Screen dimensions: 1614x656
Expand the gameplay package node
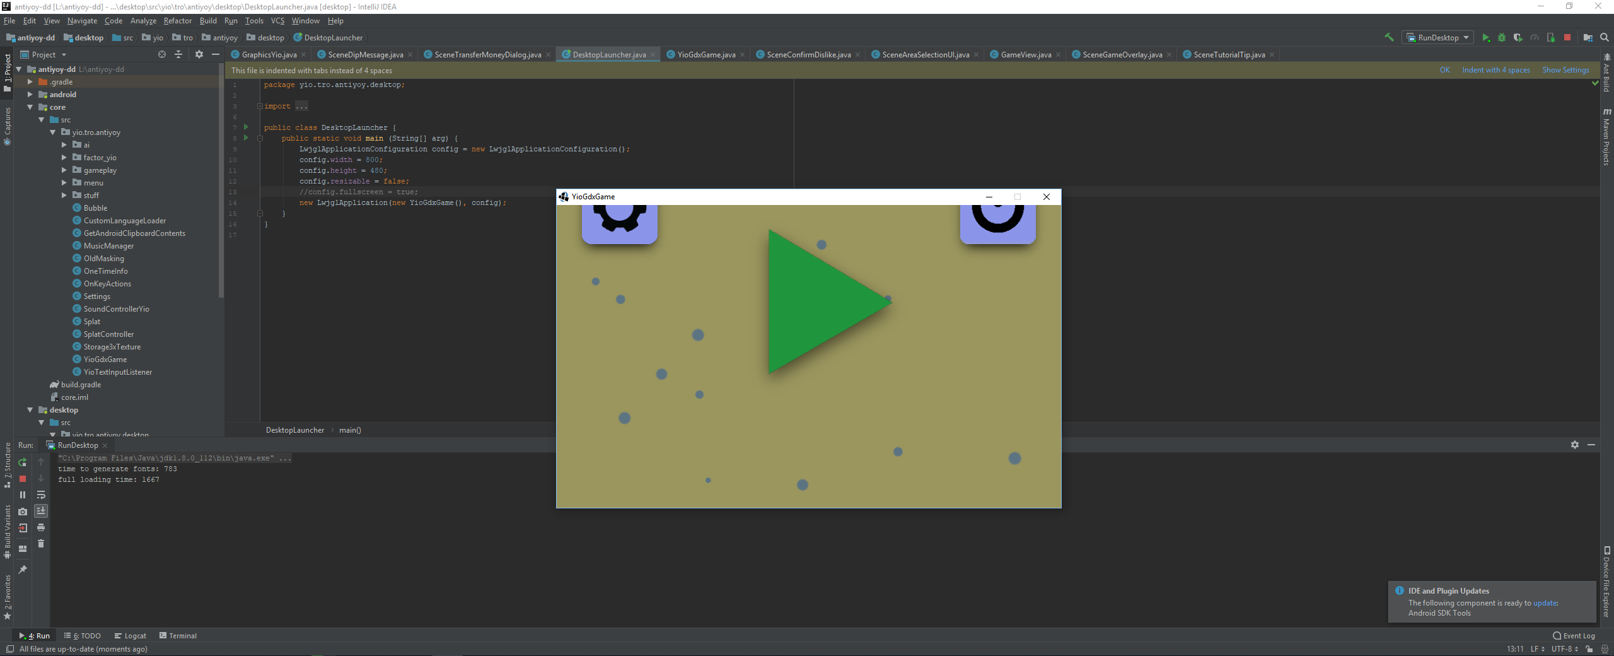[64, 170]
